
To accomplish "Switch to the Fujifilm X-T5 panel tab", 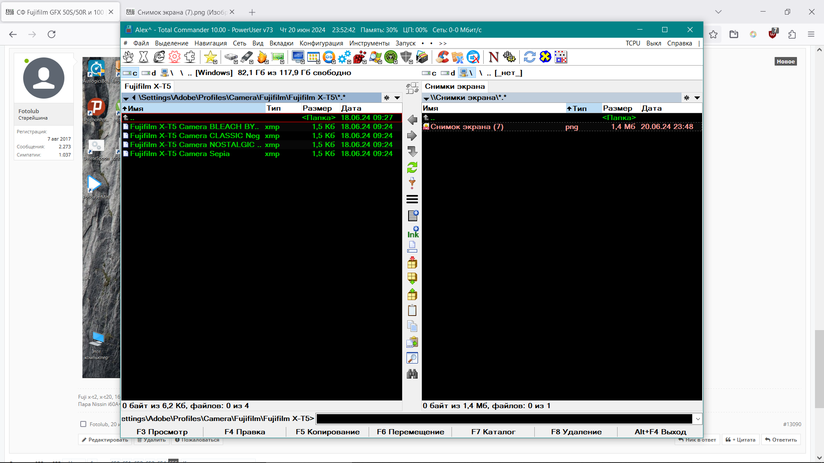I will pyautogui.click(x=148, y=86).
